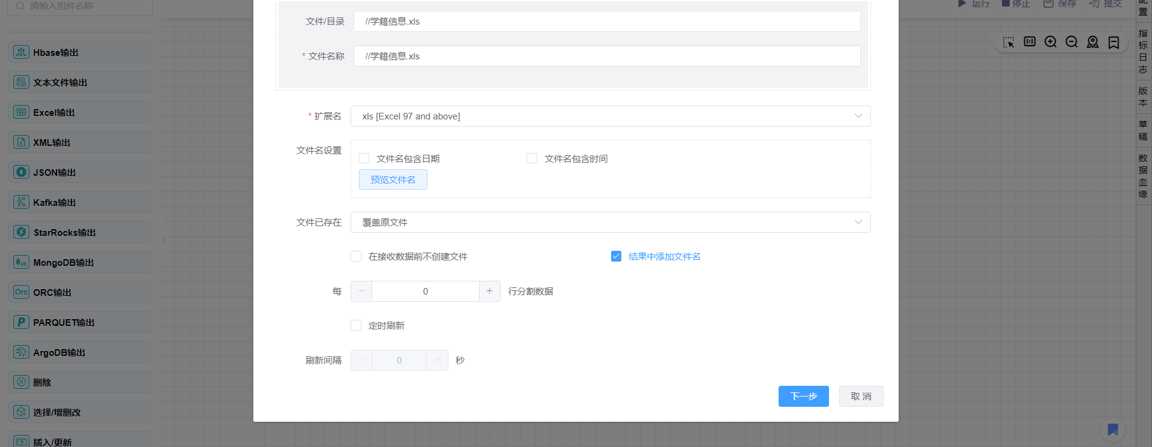Click the 刷新间隔 seconds input

(x=399, y=361)
